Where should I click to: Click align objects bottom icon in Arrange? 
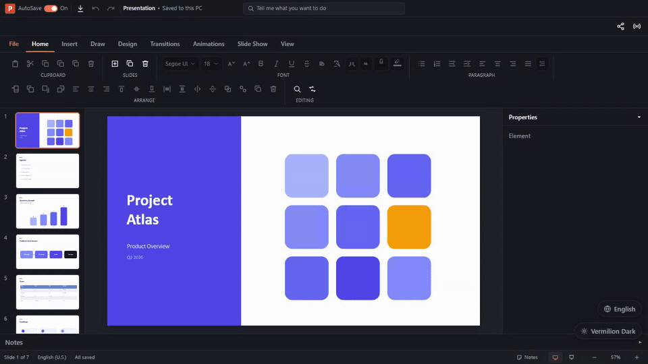tap(152, 89)
